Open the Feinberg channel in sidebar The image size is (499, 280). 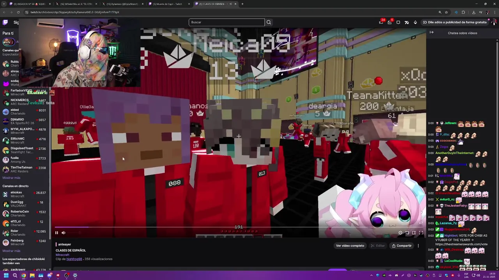point(25,242)
